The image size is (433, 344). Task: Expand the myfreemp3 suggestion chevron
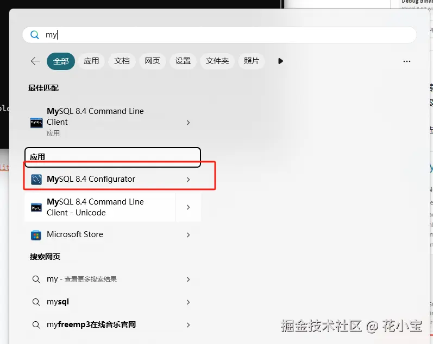(188, 325)
